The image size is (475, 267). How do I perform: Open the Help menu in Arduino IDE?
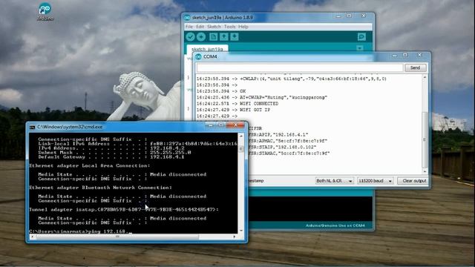(243, 27)
